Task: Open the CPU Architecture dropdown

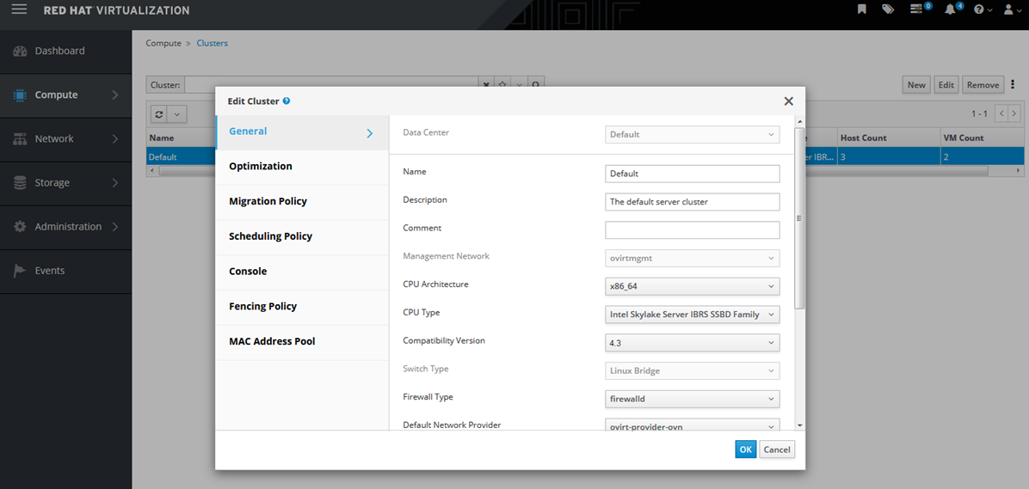Action: pyautogui.click(x=693, y=286)
